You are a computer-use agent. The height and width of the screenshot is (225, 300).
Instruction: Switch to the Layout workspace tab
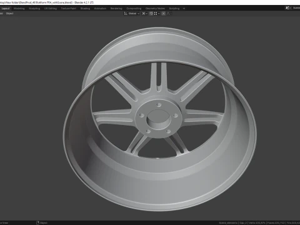click(6, 9)
